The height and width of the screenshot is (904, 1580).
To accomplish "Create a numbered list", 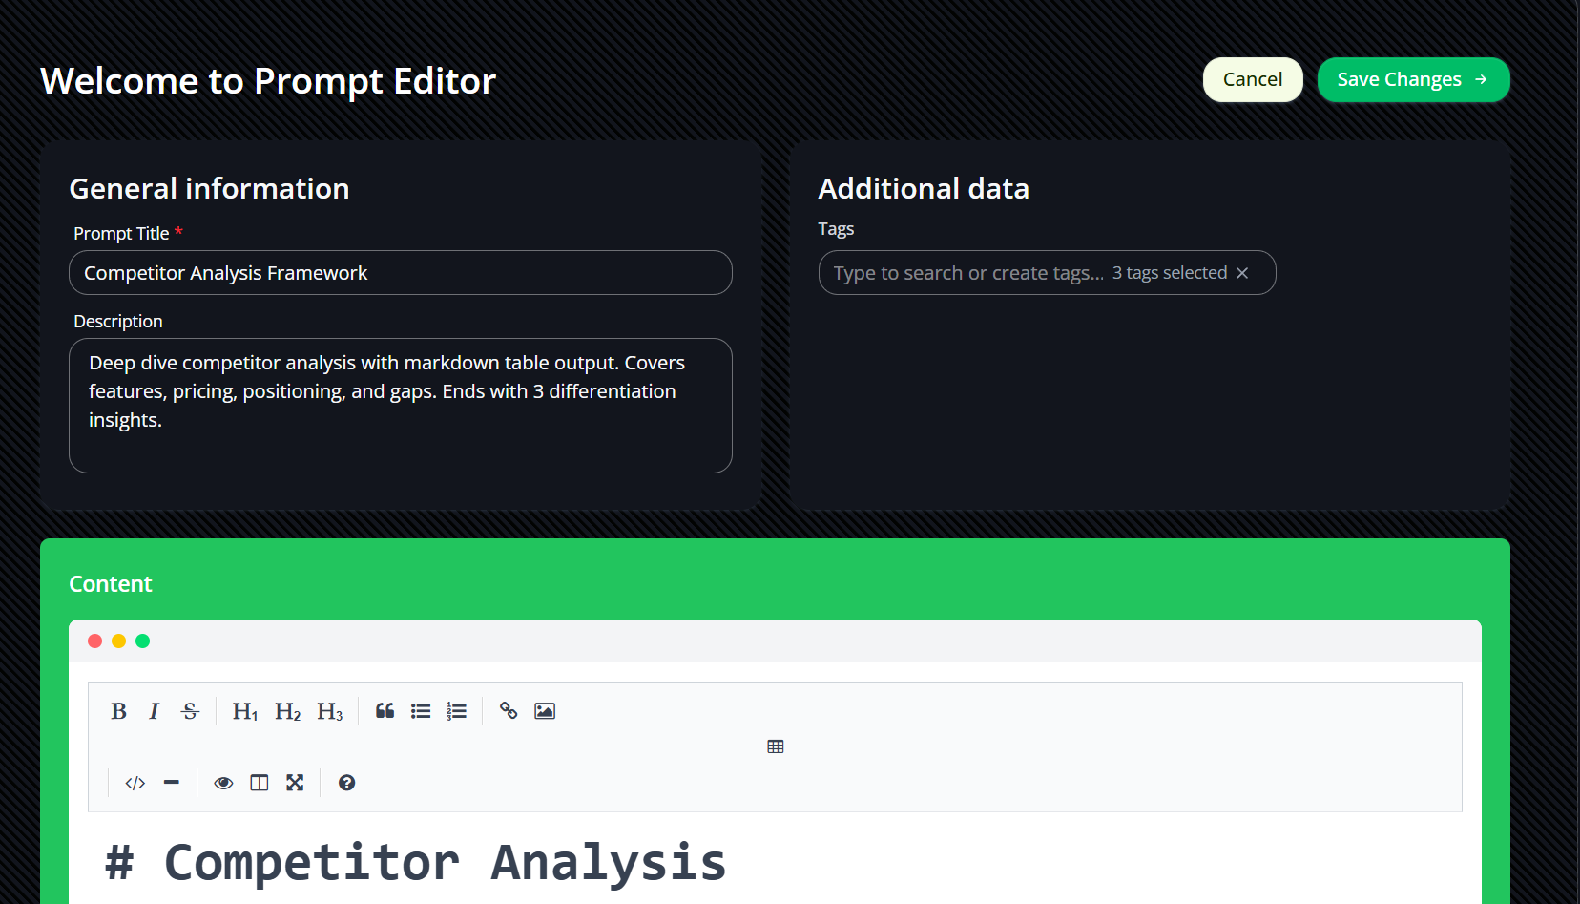I will click(x=457, y=711).
